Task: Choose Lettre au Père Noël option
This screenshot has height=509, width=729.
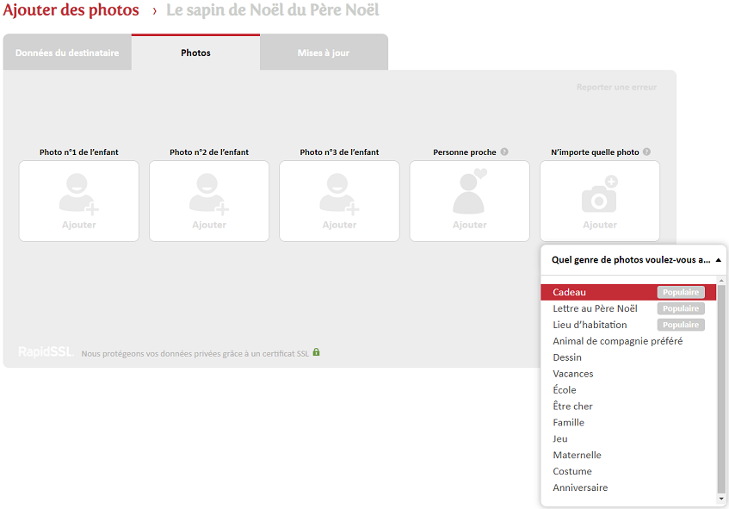Action: point(628,308)
